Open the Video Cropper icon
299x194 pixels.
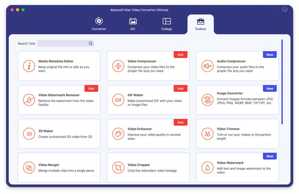point(118,167)
